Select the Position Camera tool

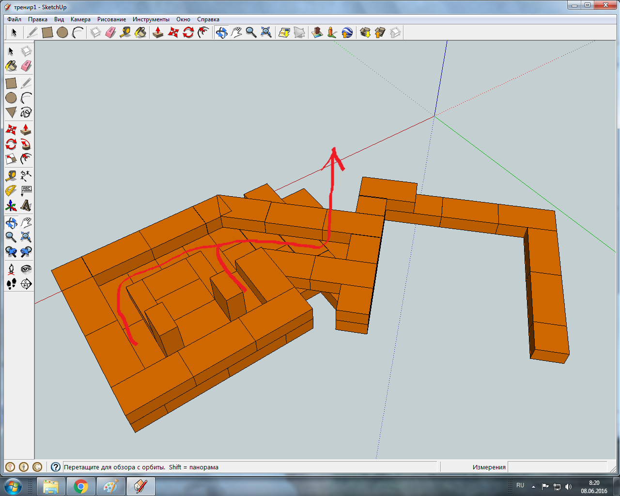coord(11,269)
